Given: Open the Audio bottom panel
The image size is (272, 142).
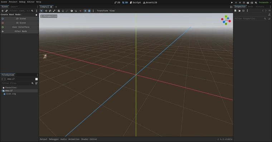Looking at the screenshot, I should pos(63,139).
